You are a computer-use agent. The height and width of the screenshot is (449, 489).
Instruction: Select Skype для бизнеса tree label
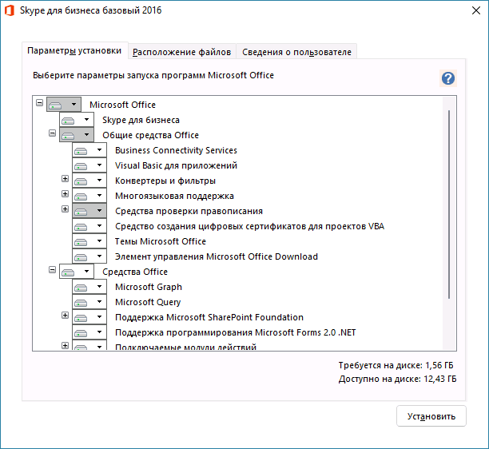(x=141, y=120)
